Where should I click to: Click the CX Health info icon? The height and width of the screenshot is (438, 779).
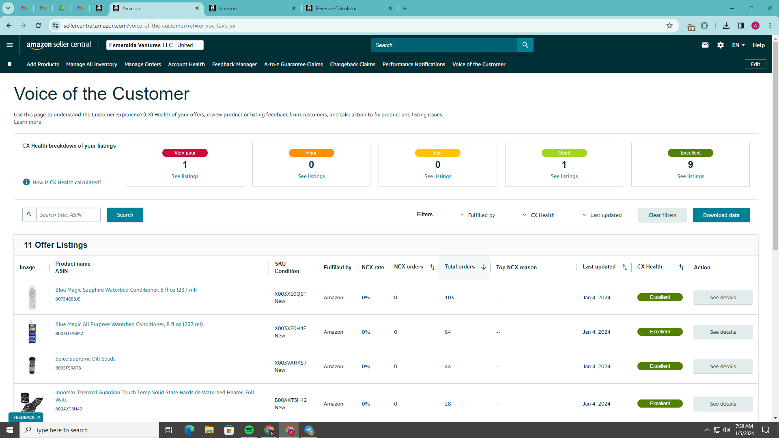point(26,182)
